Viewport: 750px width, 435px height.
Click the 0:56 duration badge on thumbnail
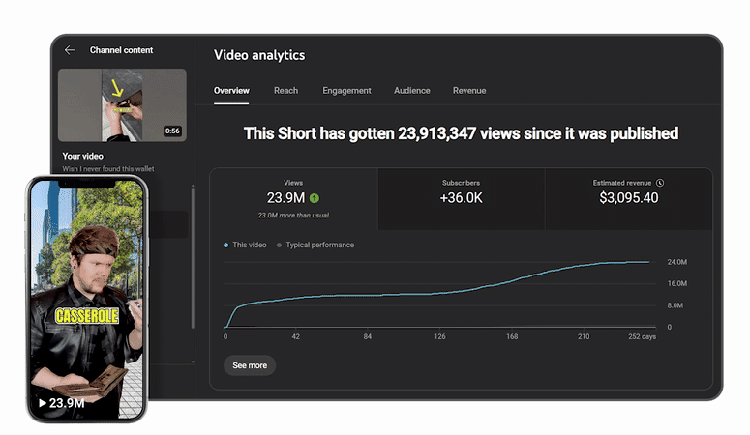[x=172, y=130]
